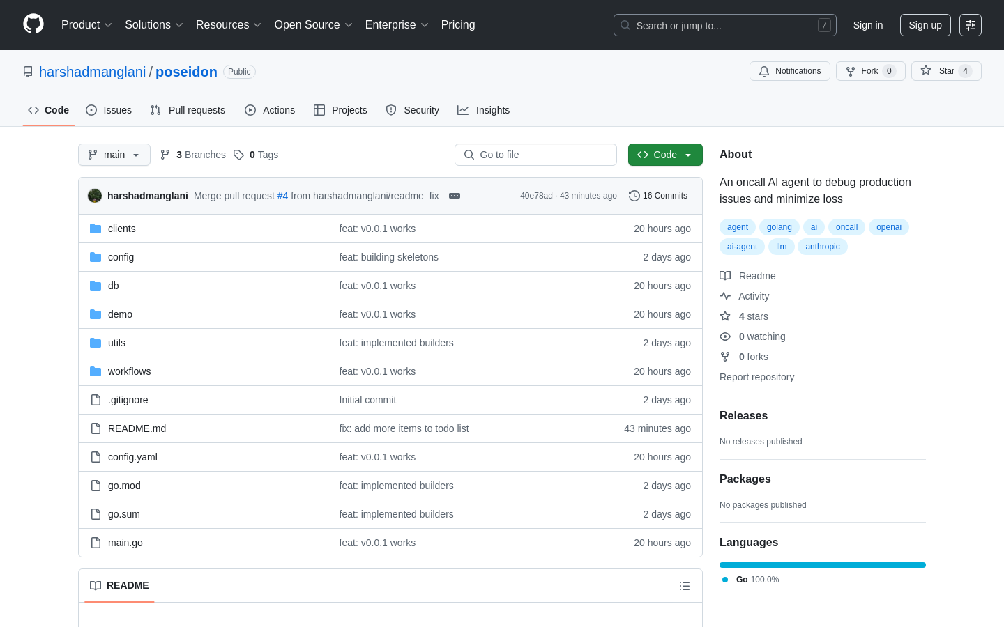Click the watching eye icon
The width and height of the screenshot is (1004, 627).
click(x=725, y=336)
